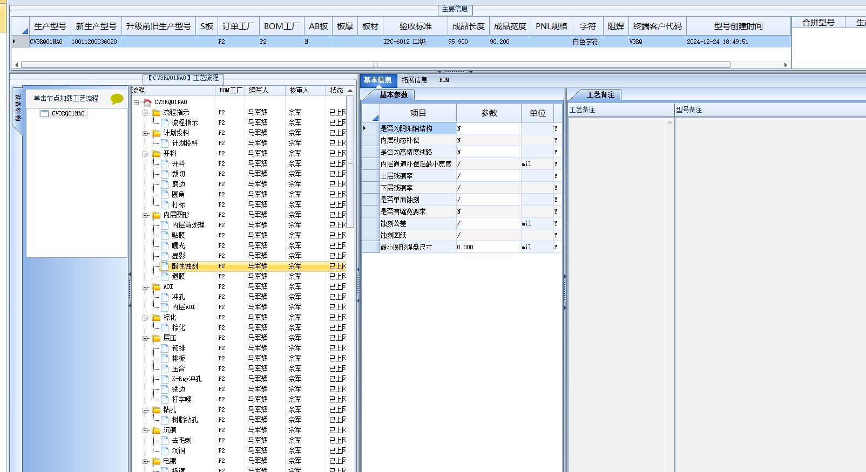Click document icon of 退膜 node
The width and height of the screenshot is (866, 472).
[x=165, y=276]
